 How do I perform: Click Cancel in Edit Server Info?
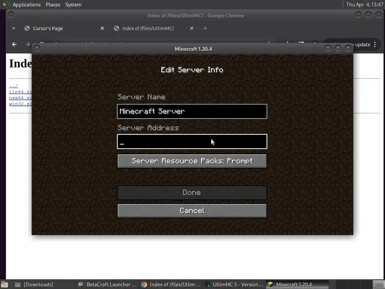pos(192,211)
